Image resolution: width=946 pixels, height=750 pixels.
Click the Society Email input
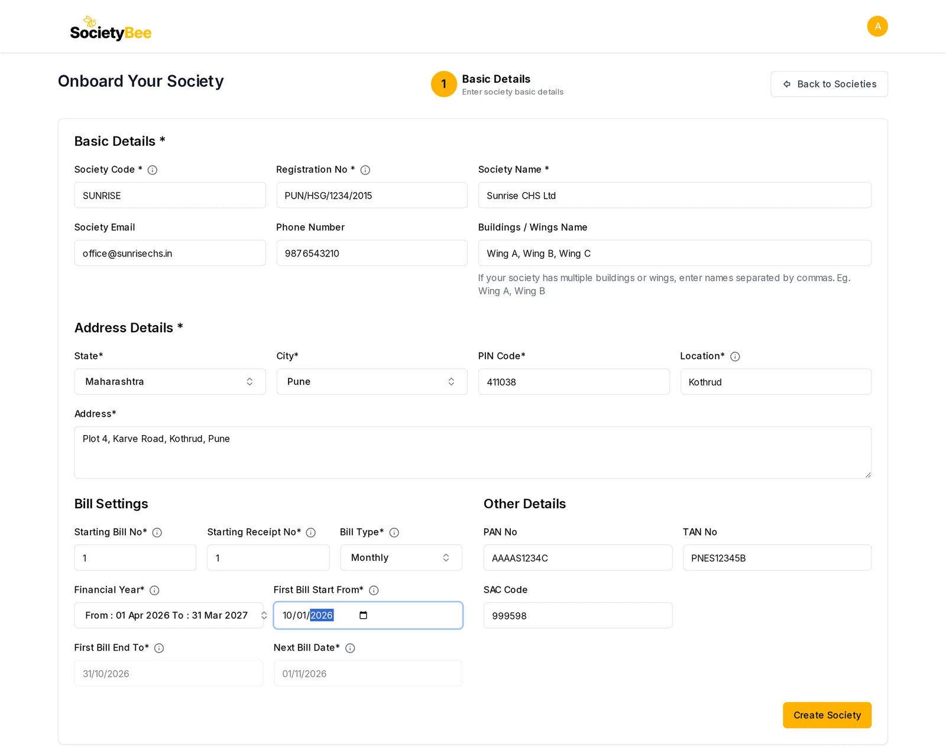click(170, 254)
